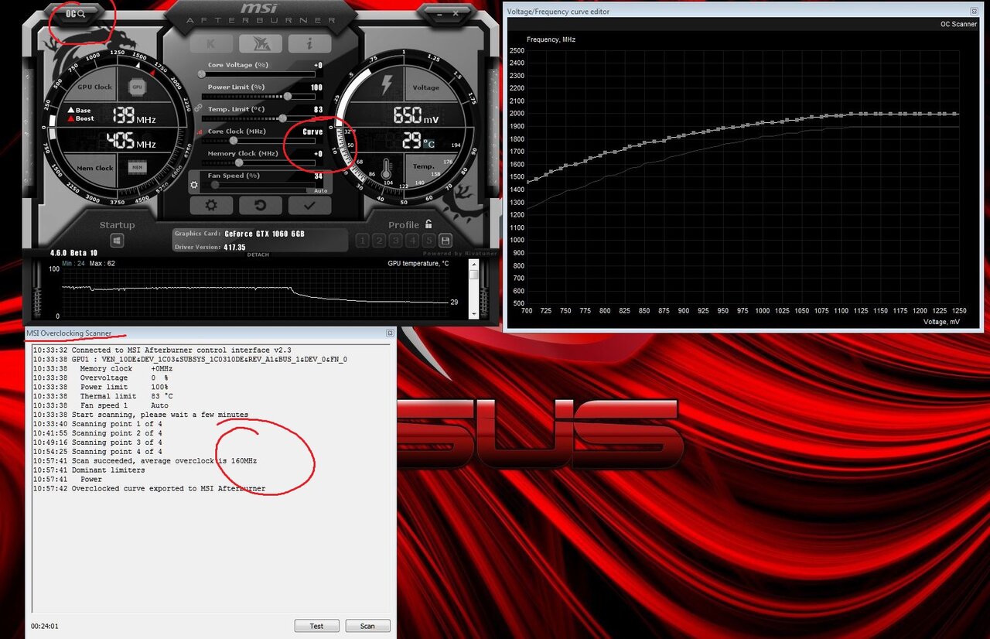
Task: Click the 00:24:01 elapsed time in scanner window
Action: tap(45, 626)
